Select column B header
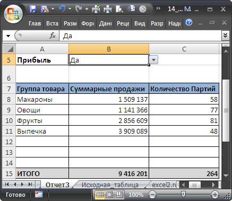The height and width of the screenshot is (201, 232). [109, 49]
